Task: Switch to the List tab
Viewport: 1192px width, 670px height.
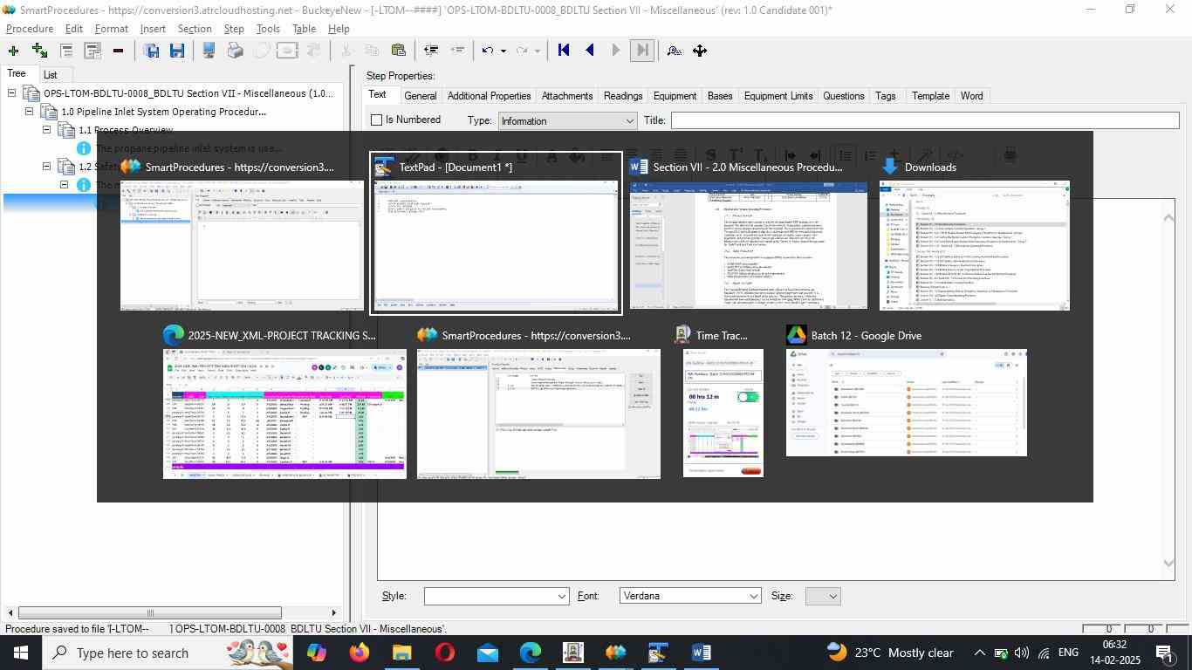Action: [51, 75]
